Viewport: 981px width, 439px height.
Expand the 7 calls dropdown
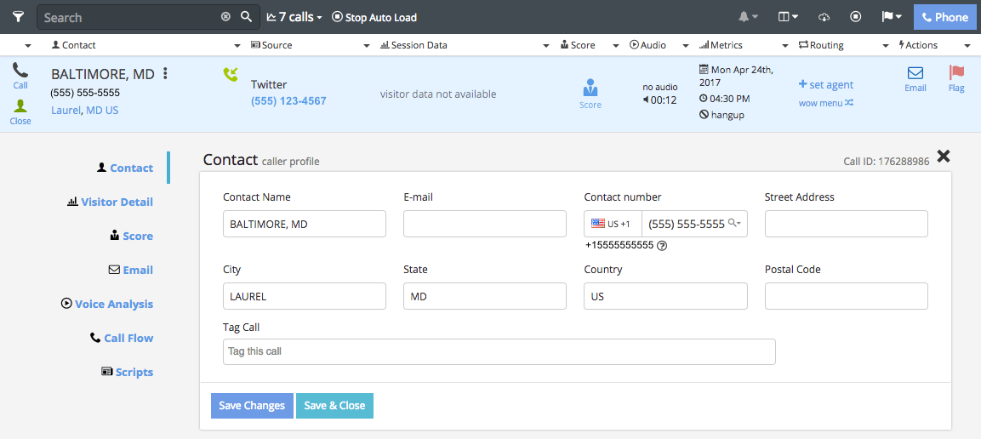294,17
